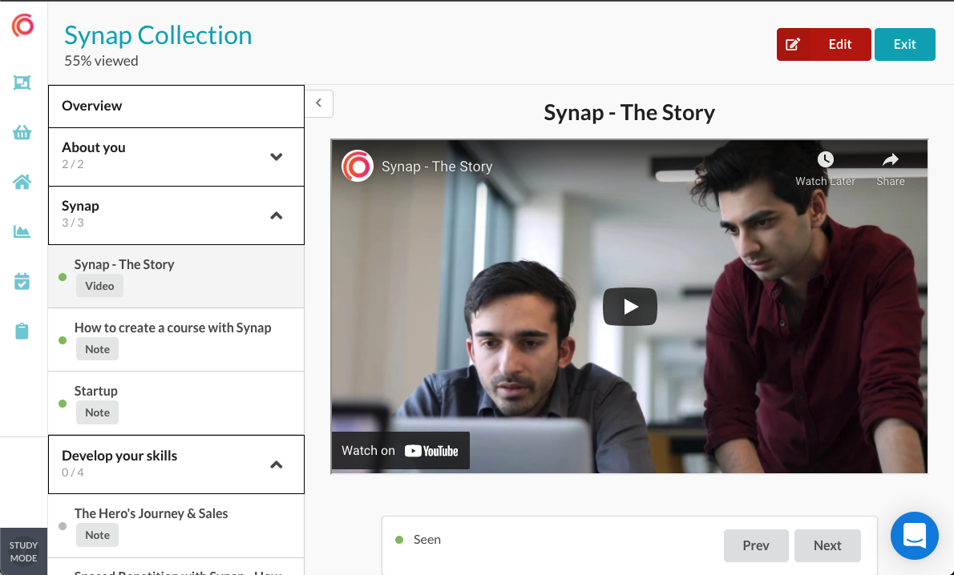Image resolution: width=954 pixels, height=575 pixels.
Task: Toggle the Seen status indicator
Action: [399, 540]
